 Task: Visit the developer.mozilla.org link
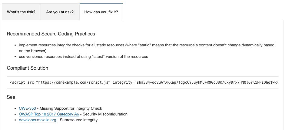(38, 120)
